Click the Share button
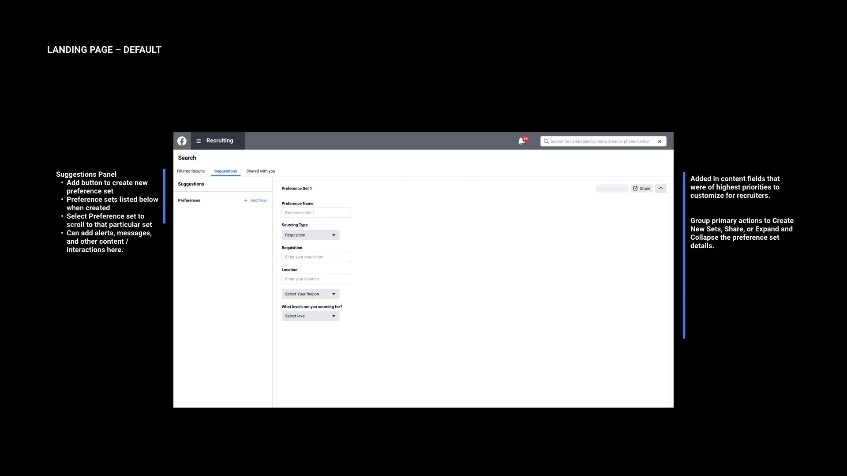This screenshot has width=847, height=476. point(641,188)
